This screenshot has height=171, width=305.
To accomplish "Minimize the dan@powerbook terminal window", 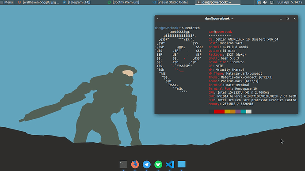I will 281,19.
